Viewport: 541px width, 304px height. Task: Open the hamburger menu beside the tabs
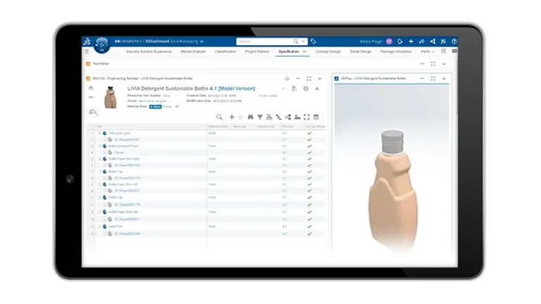(x=87, y=51)
